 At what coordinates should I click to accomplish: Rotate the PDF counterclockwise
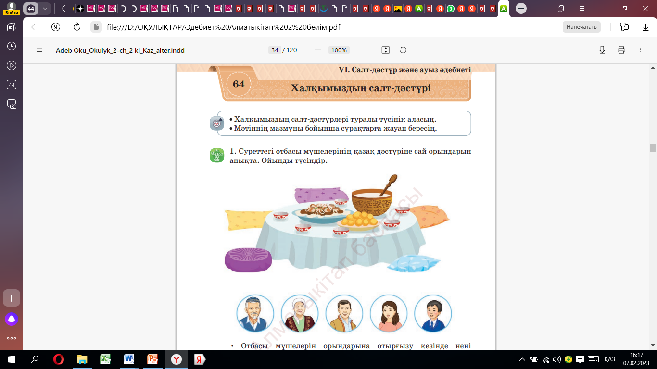[x=403, y=50]
